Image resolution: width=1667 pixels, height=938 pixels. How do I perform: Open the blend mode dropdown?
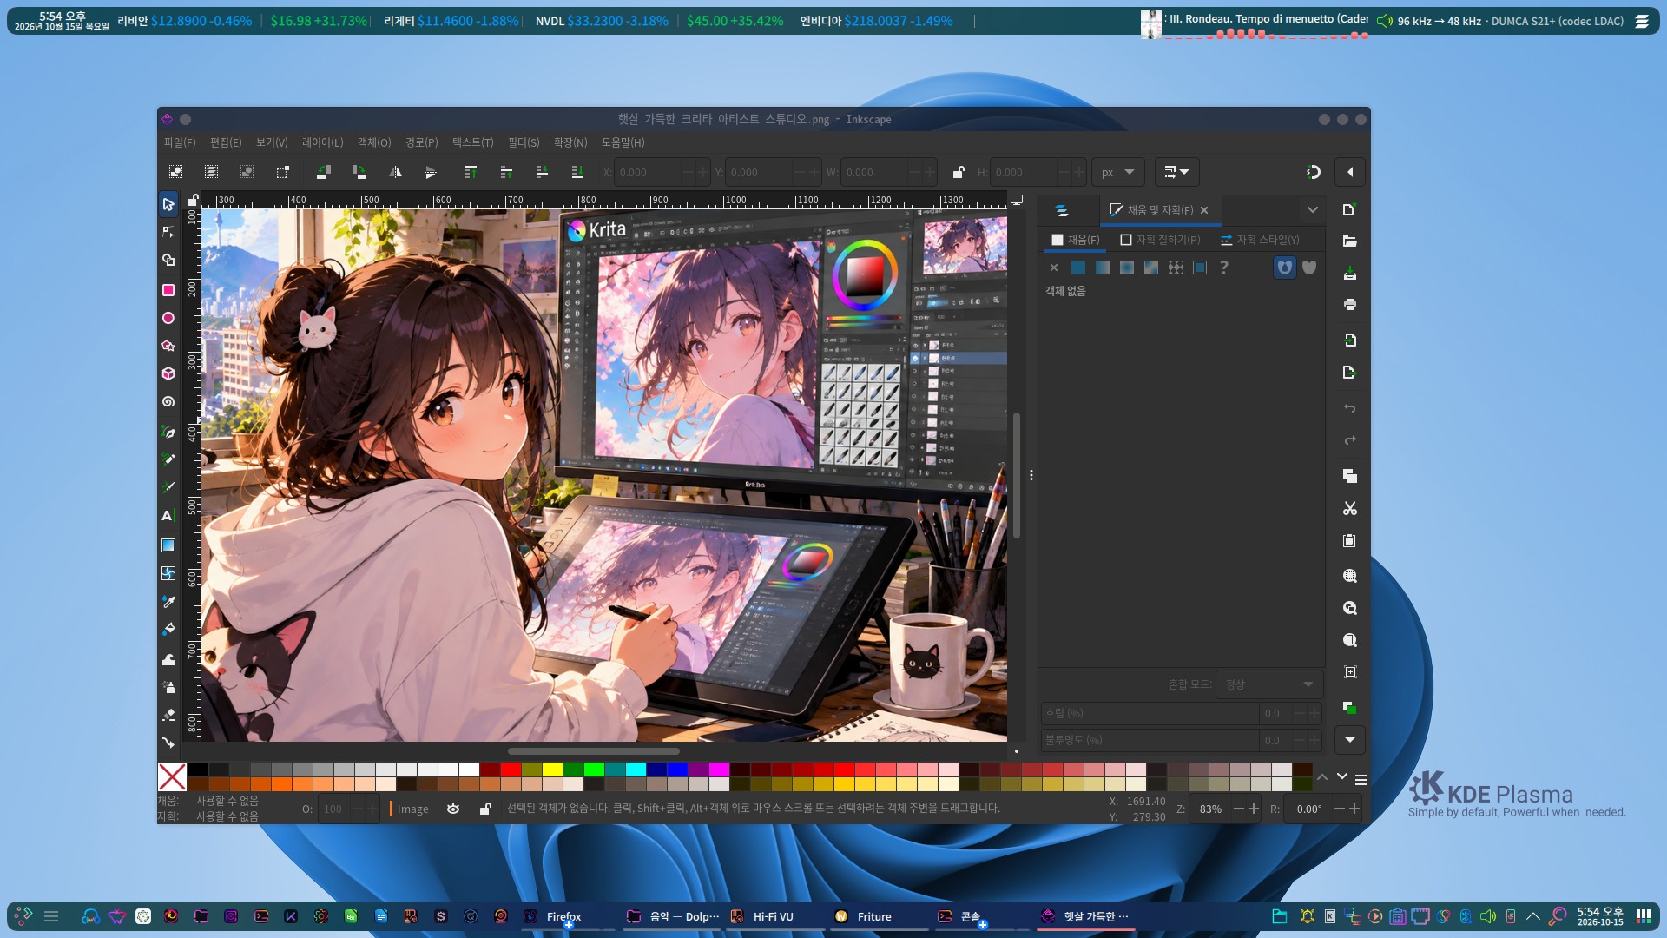(1269, 684)
